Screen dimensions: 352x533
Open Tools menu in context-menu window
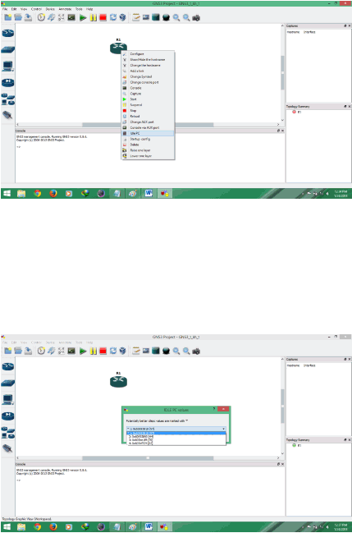tap(79, 9)
